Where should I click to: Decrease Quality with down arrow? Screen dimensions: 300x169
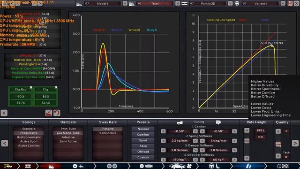(278, 156)
